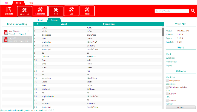Viewport: 197px width, 112px height.
Task: Select the L2S tool
Action: pyautogui.click(x=71, y=11)
